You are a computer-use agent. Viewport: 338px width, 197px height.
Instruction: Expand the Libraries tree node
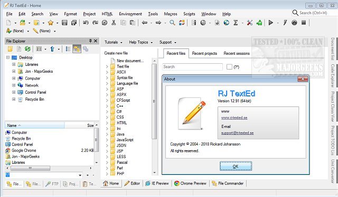click(14, 64)
